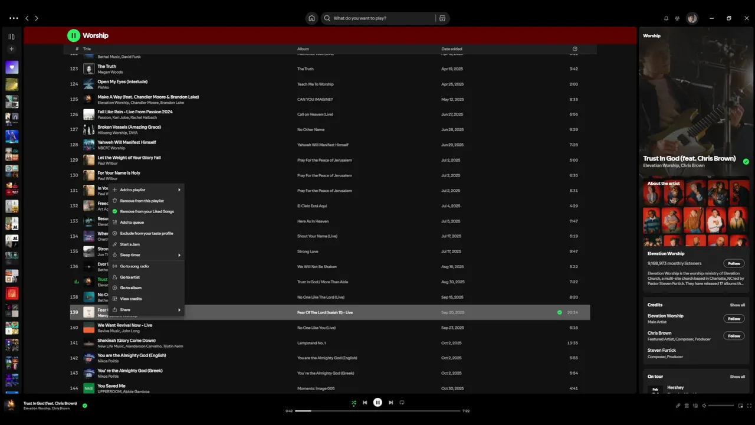Choose Go to artist
755x425 pixels.
tap(146, 277)
